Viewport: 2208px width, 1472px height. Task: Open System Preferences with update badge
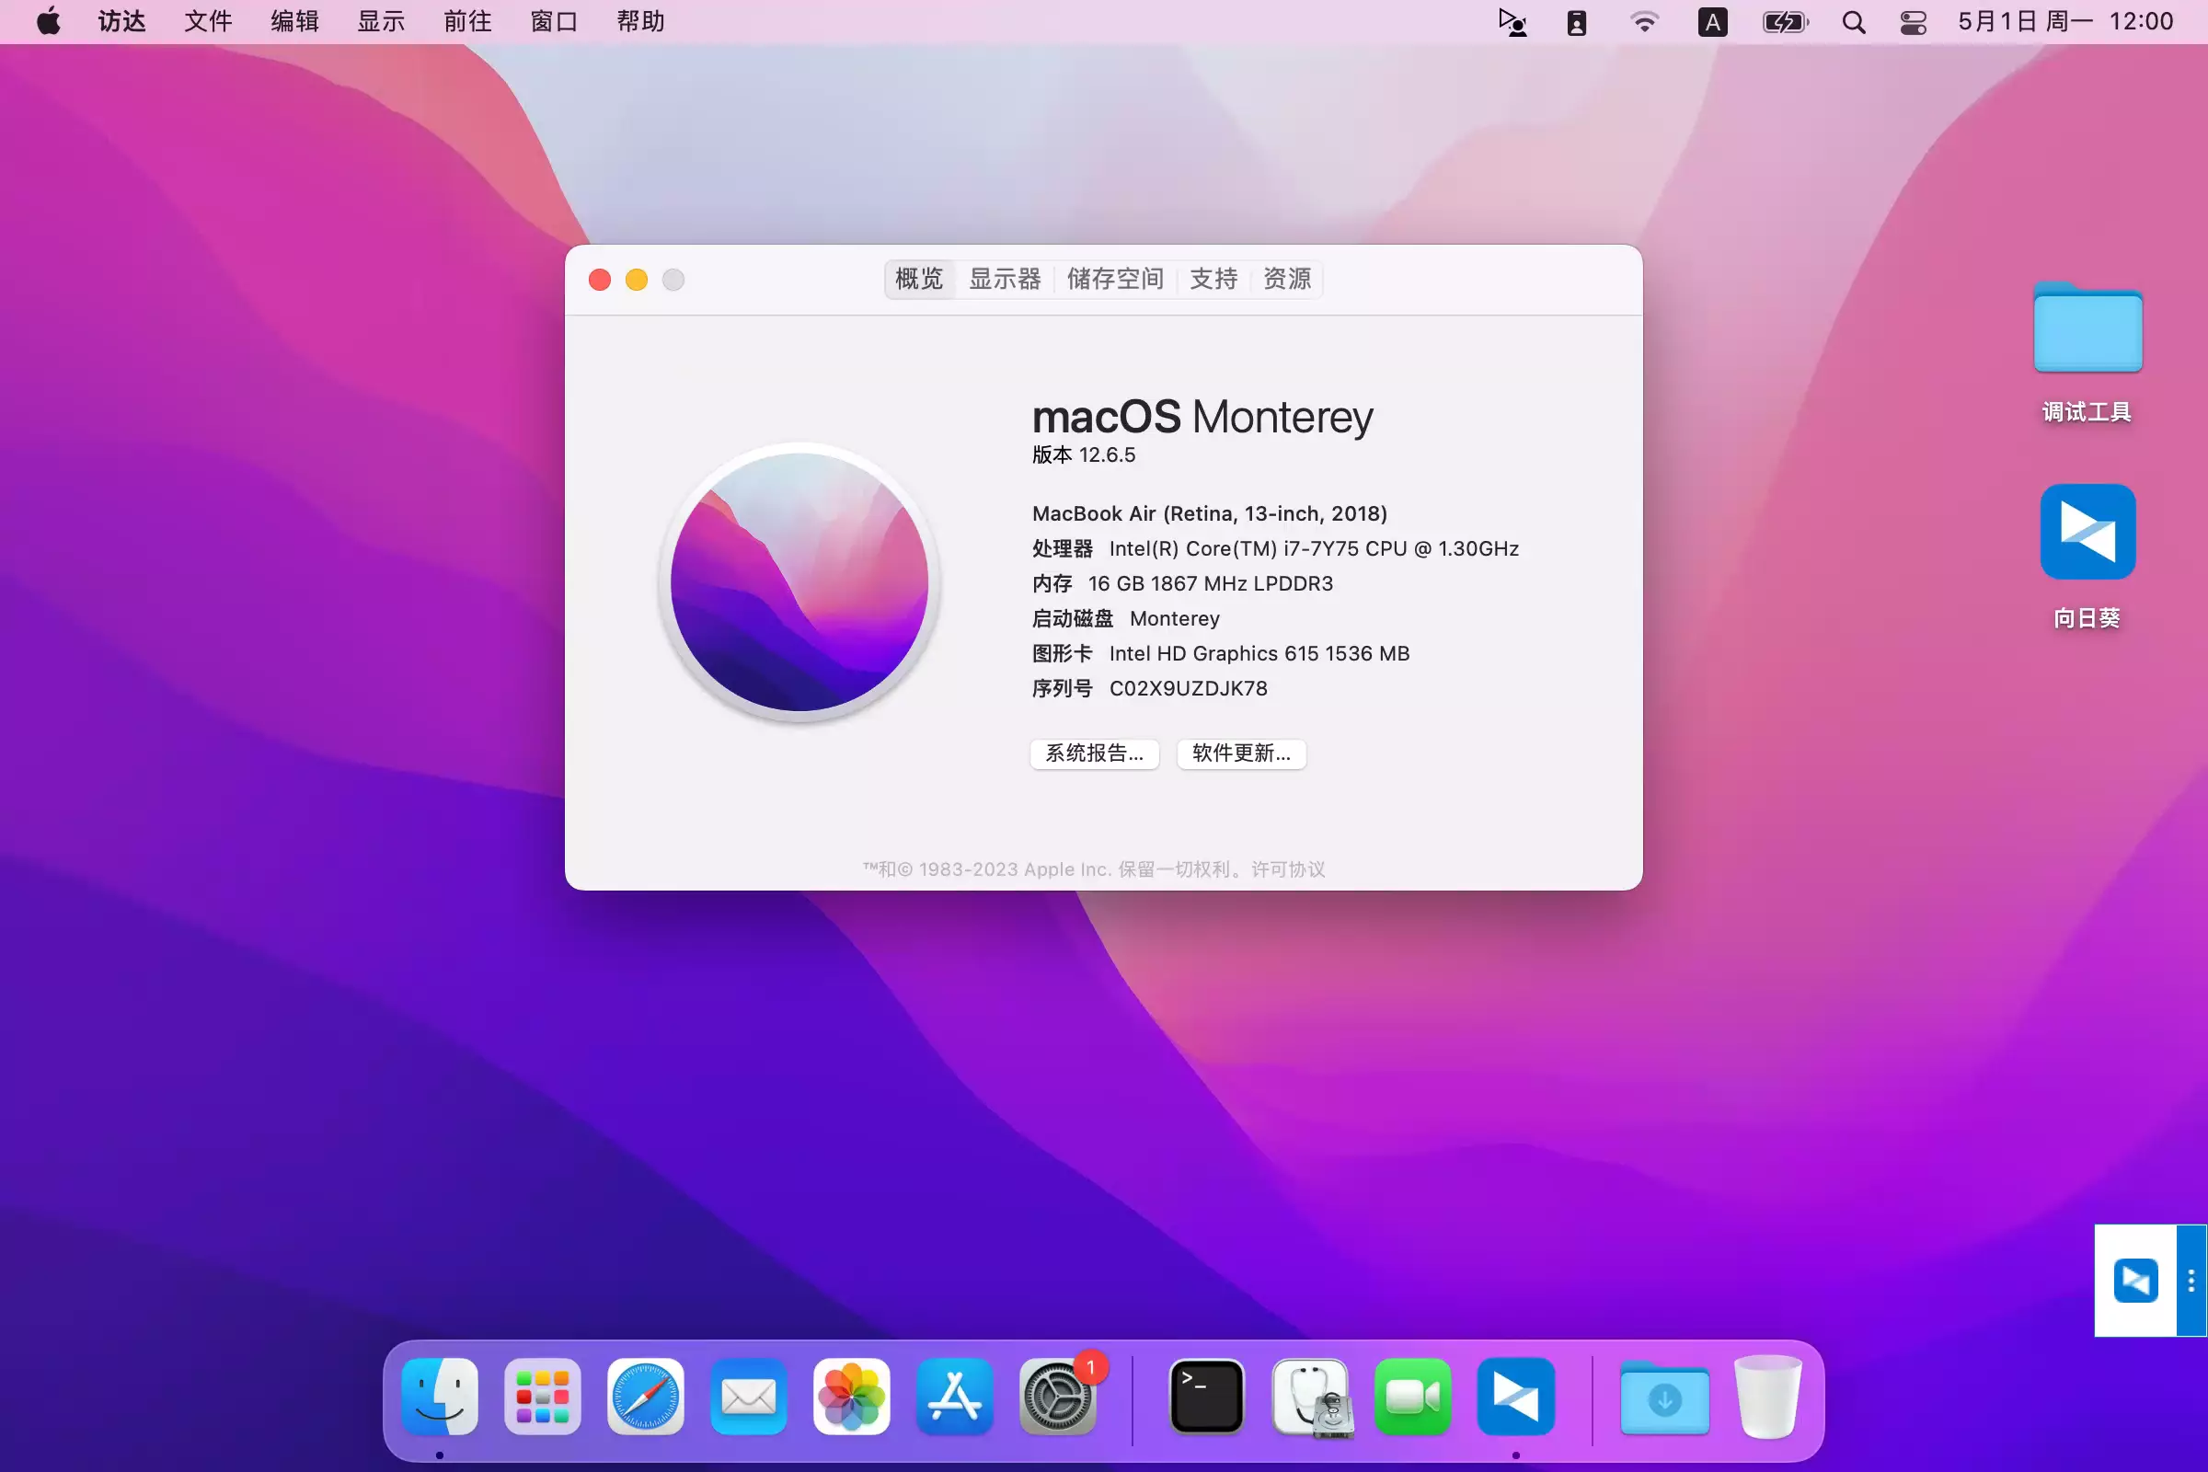click(1058, 1397)
